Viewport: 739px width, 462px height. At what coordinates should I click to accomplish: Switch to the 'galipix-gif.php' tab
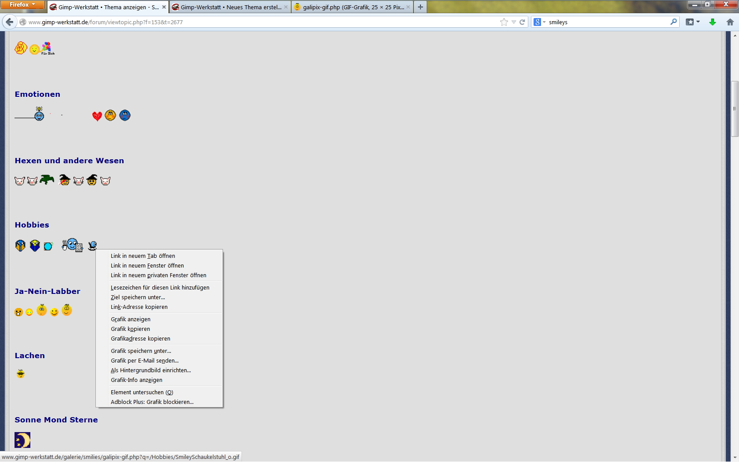[x=352, y=7]
